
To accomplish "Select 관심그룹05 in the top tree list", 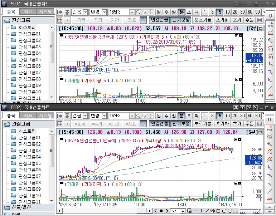I will click(29, 59).
